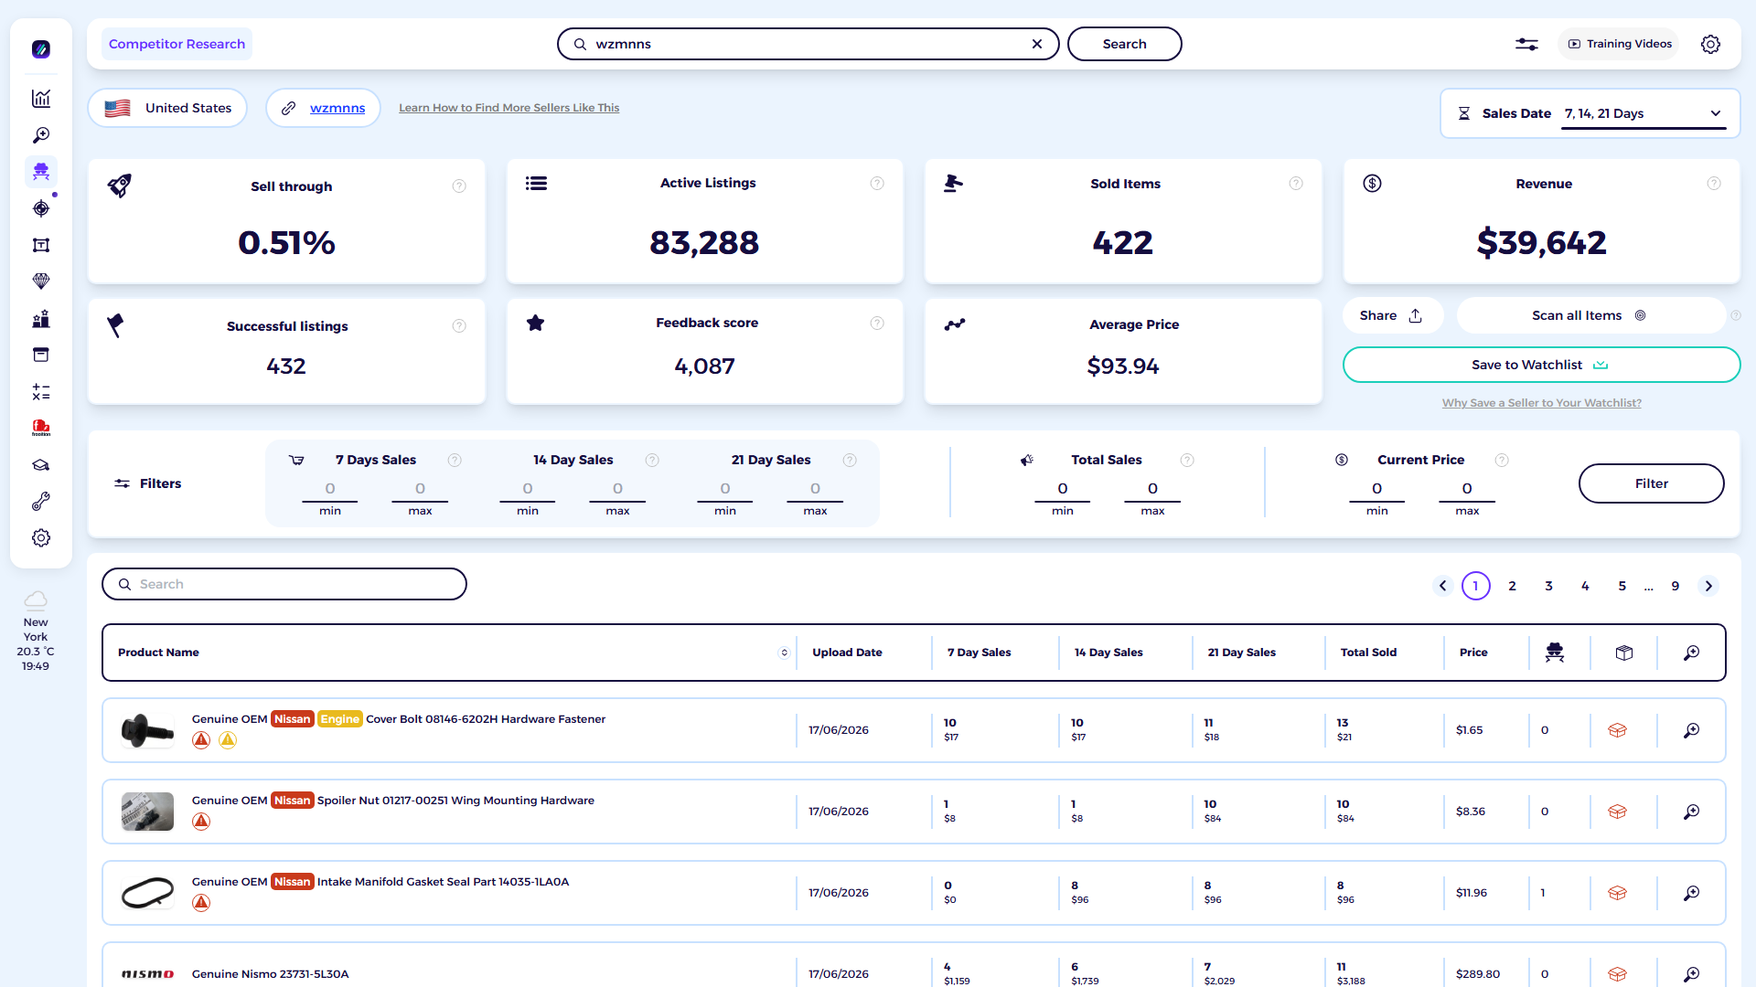Click the app logo at sidebar top
This screenshot has width=1756, height=987.
[41, 49]
